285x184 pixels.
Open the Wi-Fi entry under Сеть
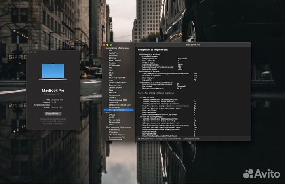(111, 117)
